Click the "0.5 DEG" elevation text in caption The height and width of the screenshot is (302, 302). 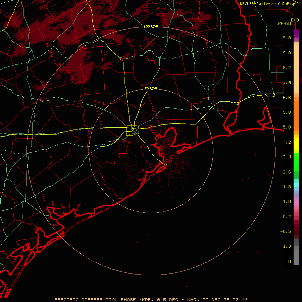click(167, 300)
